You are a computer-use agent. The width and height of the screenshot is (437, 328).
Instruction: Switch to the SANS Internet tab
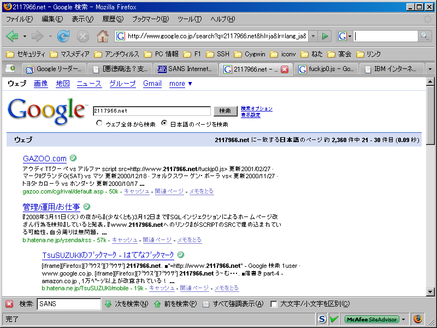(x=185, y=69)
